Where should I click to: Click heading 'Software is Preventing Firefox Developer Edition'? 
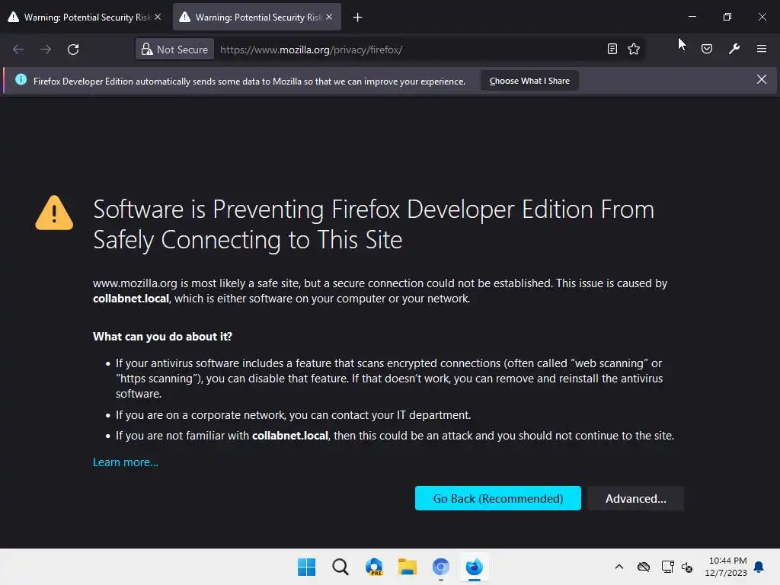point(373,225)
